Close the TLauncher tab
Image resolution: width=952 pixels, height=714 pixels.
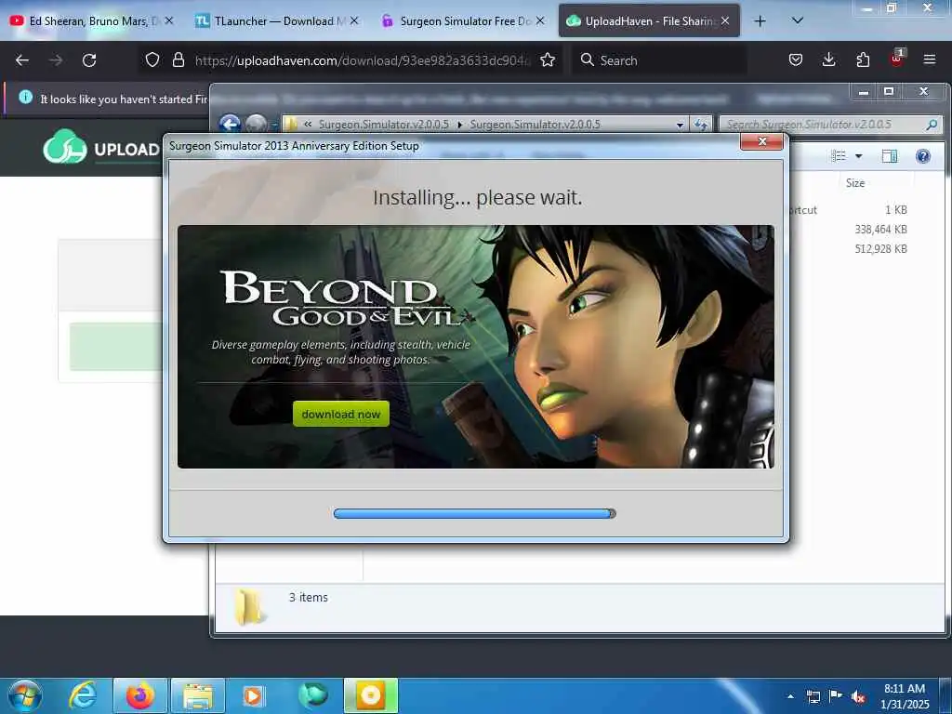[354, 20]
